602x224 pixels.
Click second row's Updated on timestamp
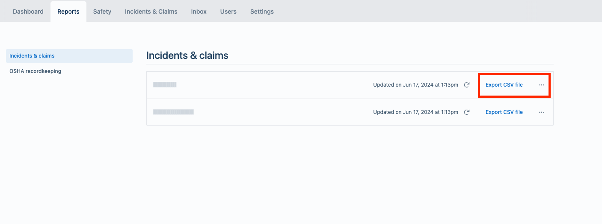pos(415,112)
